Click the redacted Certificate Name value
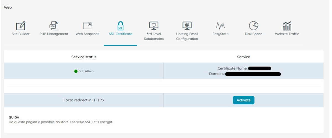The height and width of the screenshot is (138, 332). [259, 68]
